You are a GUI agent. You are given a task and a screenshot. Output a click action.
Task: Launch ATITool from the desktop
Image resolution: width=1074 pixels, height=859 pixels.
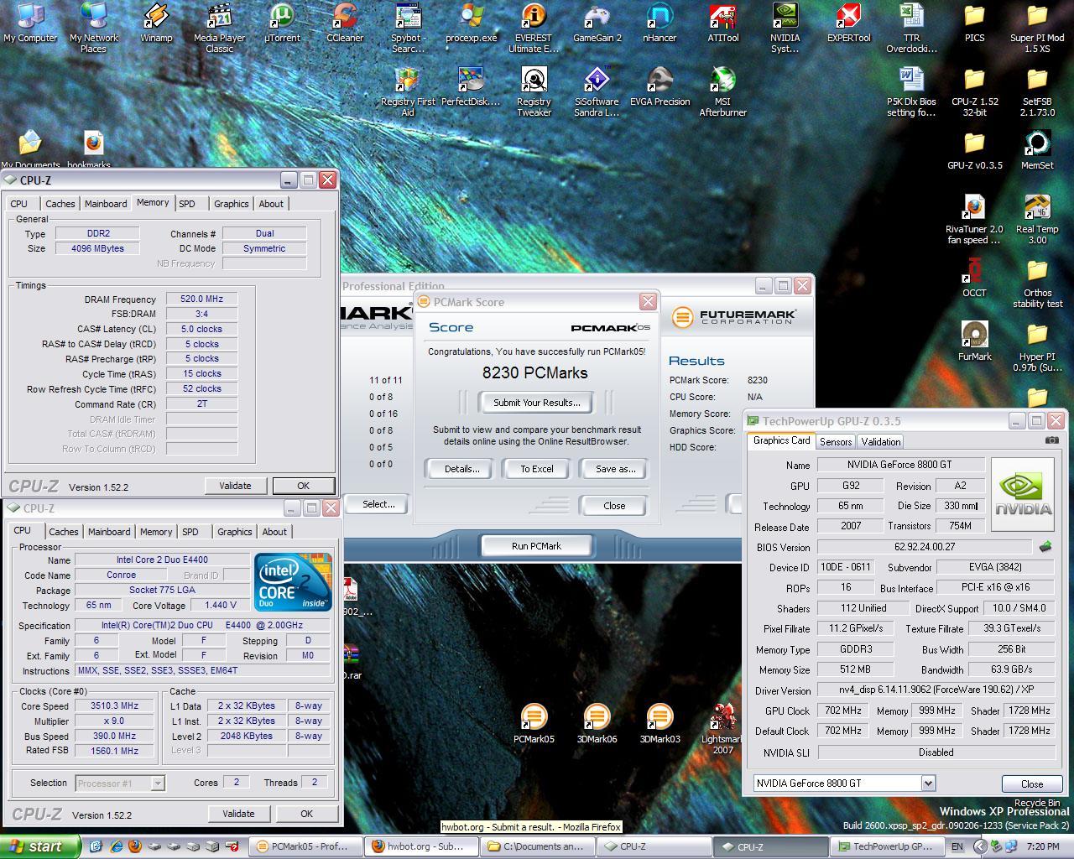point(722,23)
